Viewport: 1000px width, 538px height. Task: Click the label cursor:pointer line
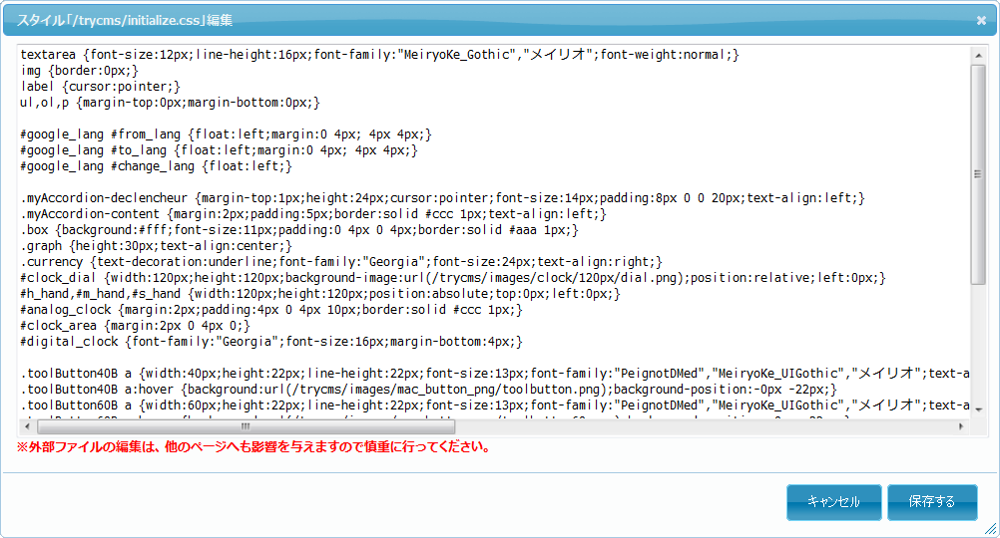pos(100,87)
